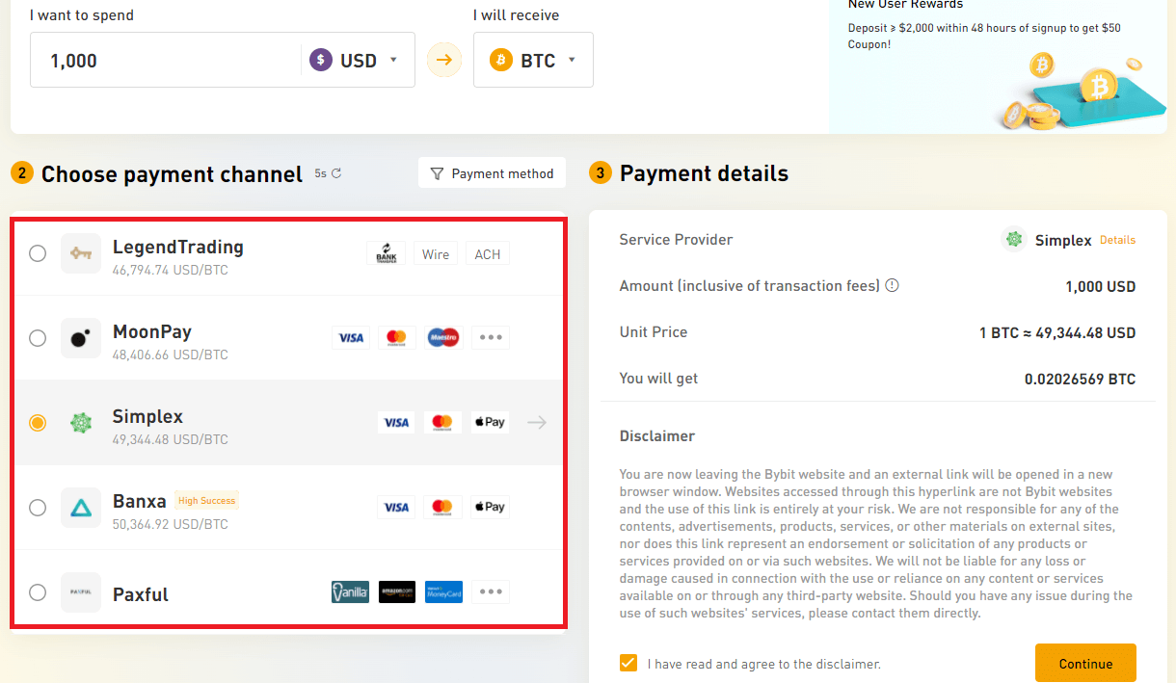
Task: Click the swap arrow between spend and receive
Action: click(443, 59)
